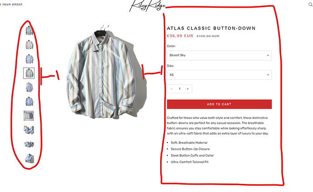
Task: Select the sixth solid blue shirt thumbnail
Action: click(x=29, y=102)
